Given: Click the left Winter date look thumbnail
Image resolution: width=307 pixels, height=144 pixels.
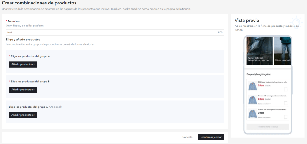Looking at the screenshot, I should pyautogui.click(x=259, y=51).
